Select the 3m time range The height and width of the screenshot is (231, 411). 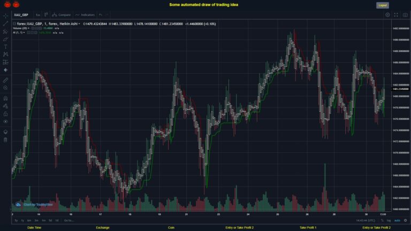36,220
